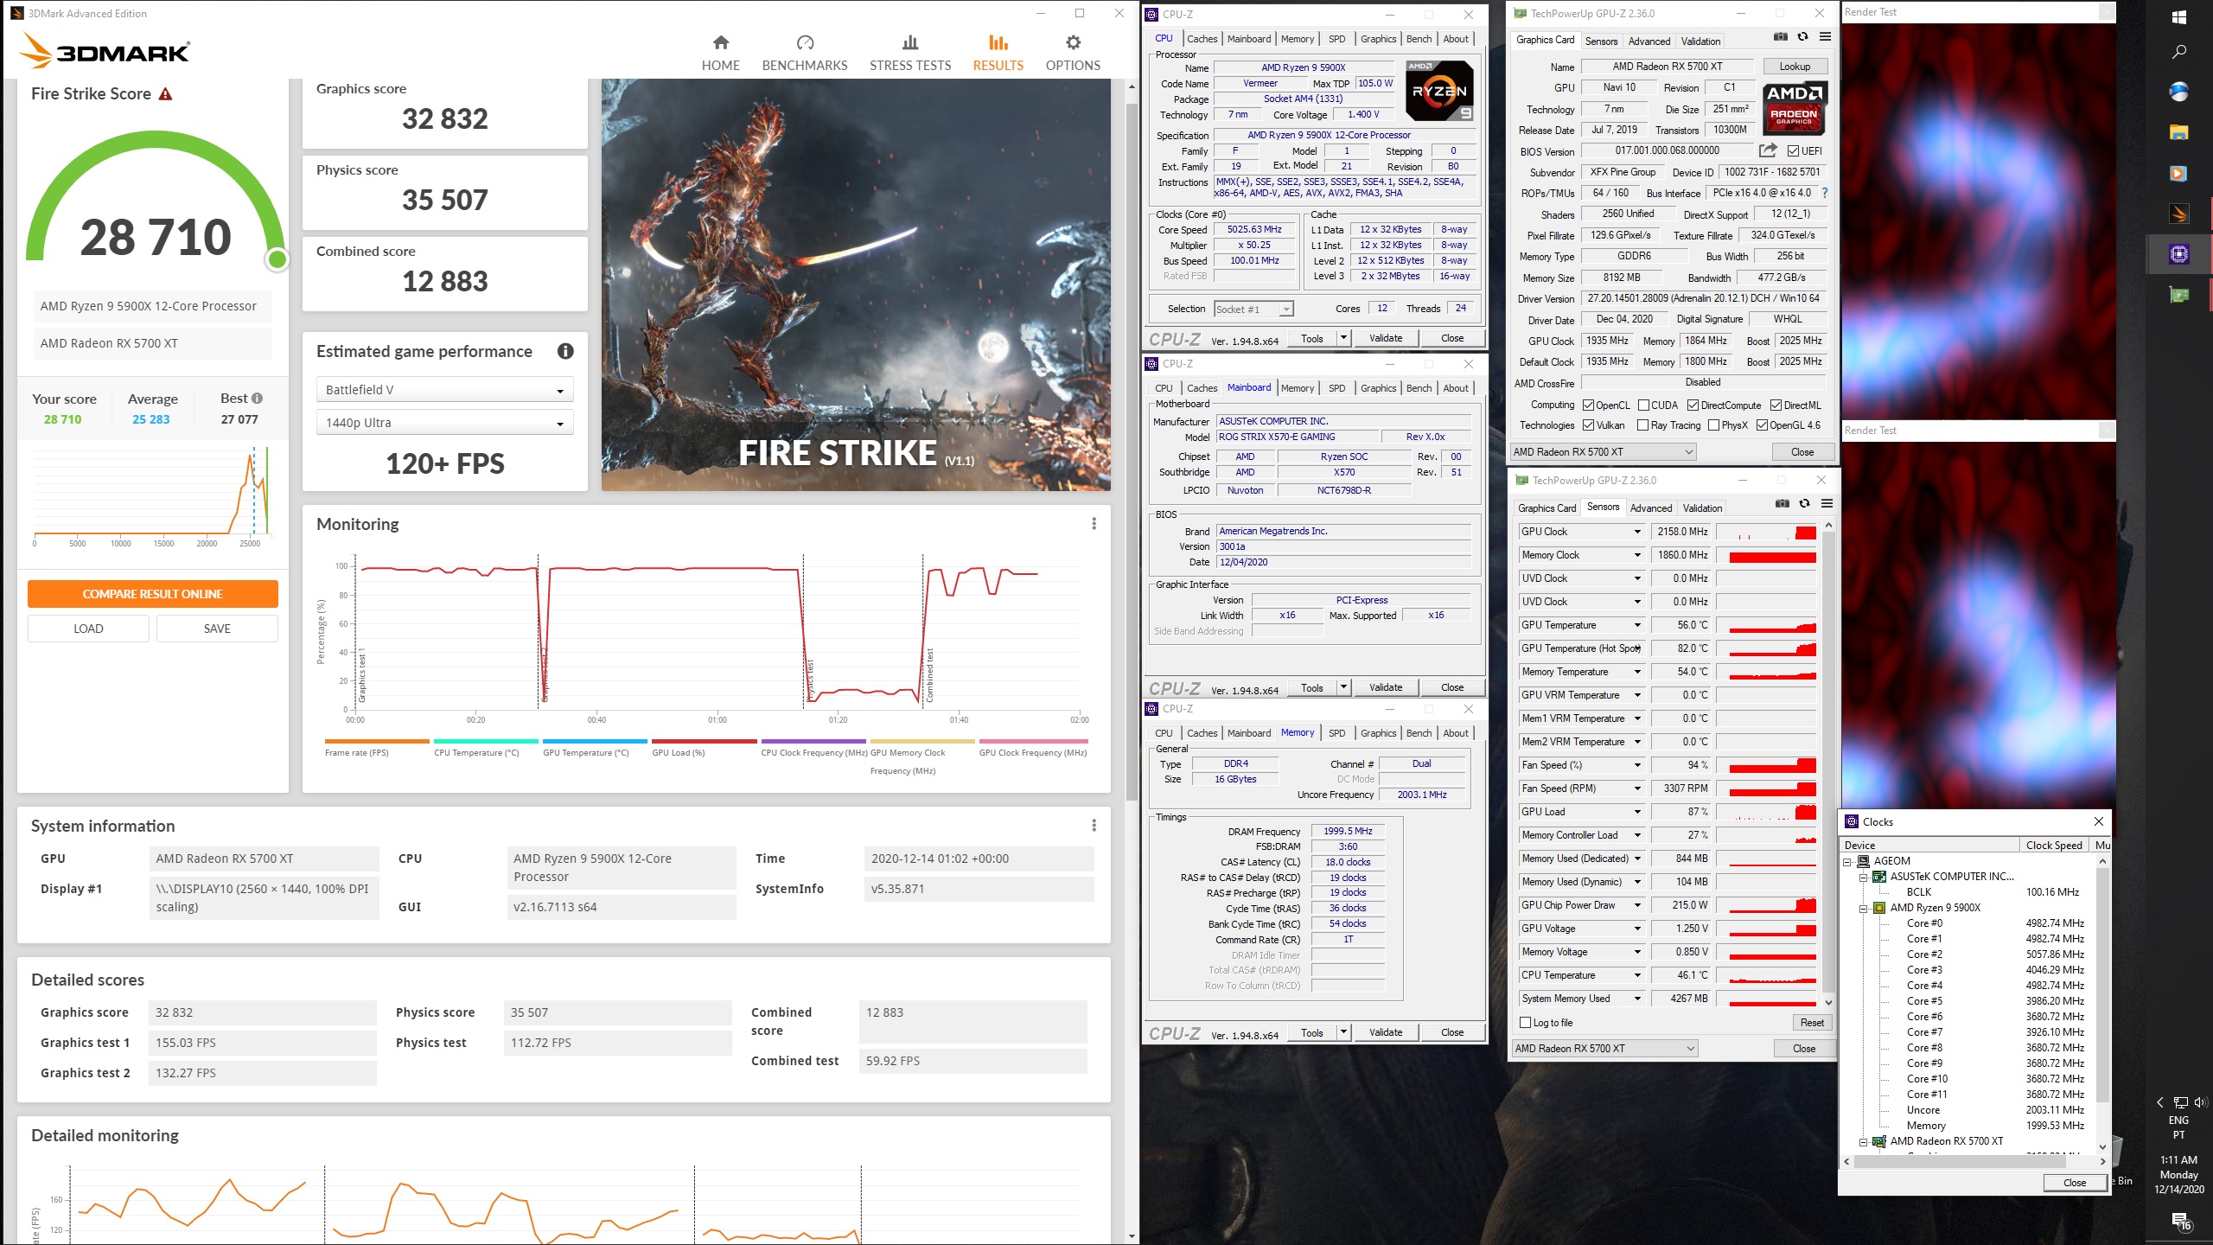Switch to 3DMark via its taskbar icon

pos(2178,214)
